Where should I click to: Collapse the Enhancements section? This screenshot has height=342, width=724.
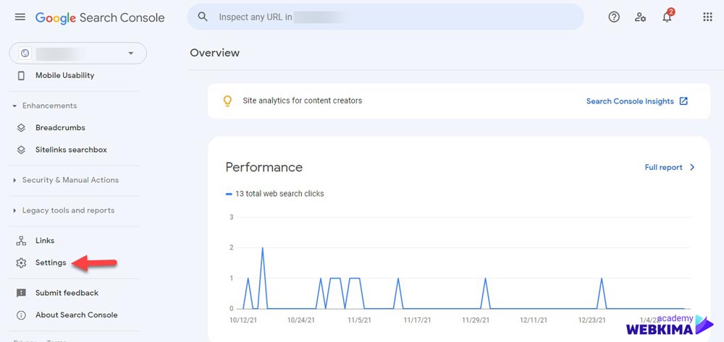point(45,106)
